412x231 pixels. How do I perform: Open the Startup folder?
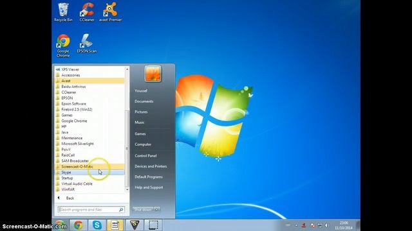89,178
